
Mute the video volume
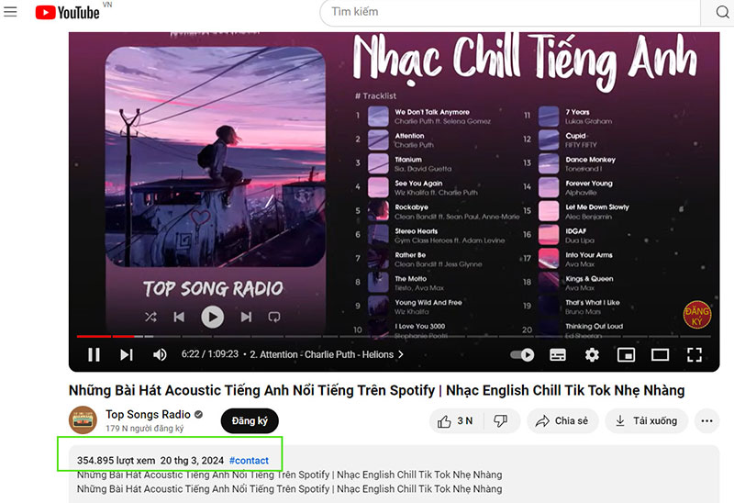pos(160,354)
